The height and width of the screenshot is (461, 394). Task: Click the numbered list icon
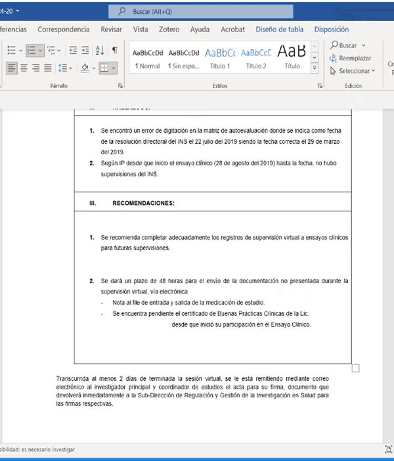(31, 51)
